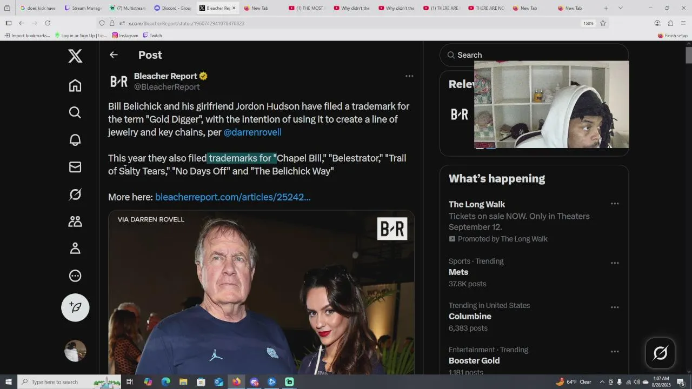Open Columbine trending topic
This screenshot has height=389, width=692.
(470, 317)
